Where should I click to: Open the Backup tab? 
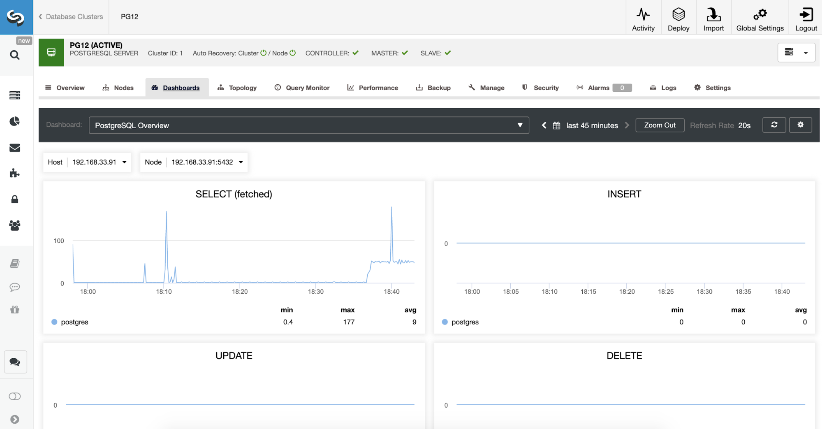433,88
